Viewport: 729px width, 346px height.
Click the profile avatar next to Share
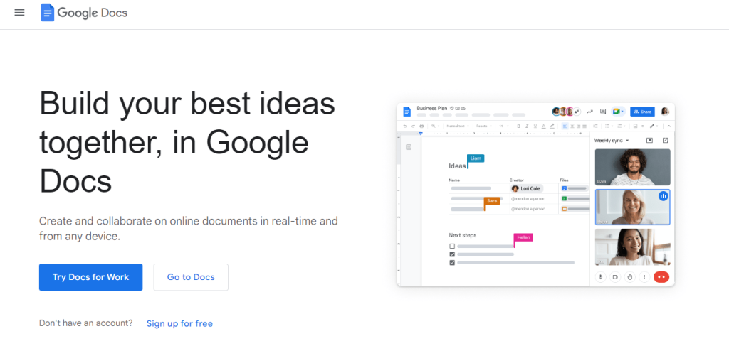(x=665, y=112)
